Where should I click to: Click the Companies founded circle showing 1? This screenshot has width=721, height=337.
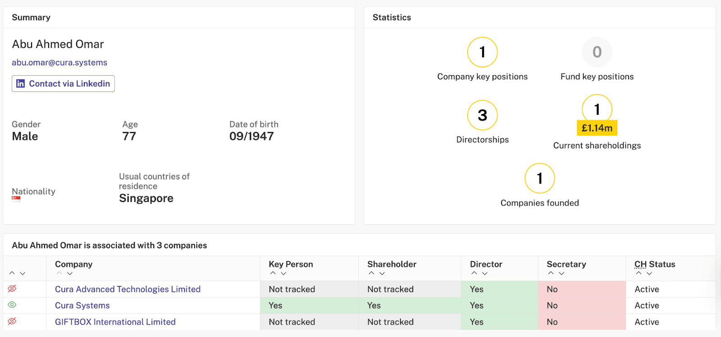coord(540,178)
